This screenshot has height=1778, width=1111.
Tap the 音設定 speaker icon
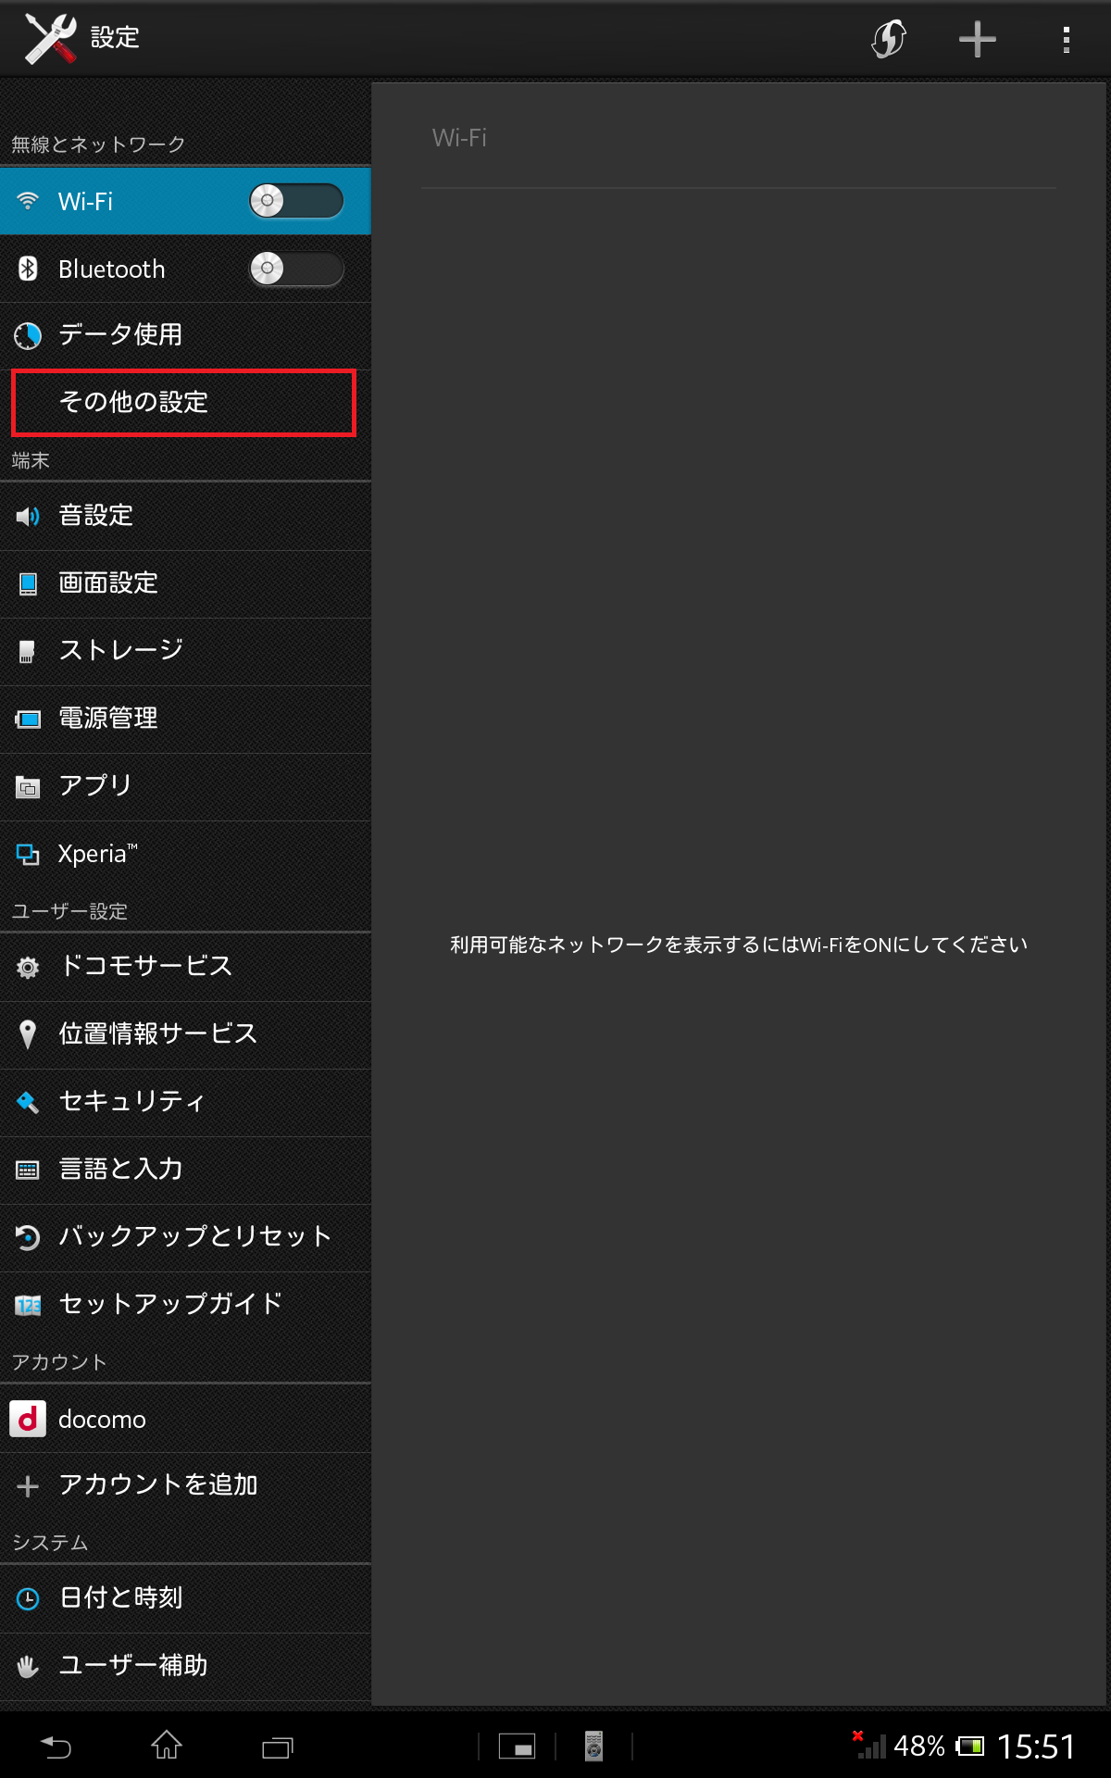(28, 516)
